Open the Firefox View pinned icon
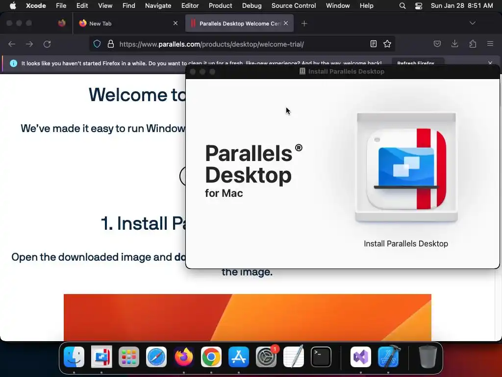This screenshot has width=502, height=377. tap(62, 23)
